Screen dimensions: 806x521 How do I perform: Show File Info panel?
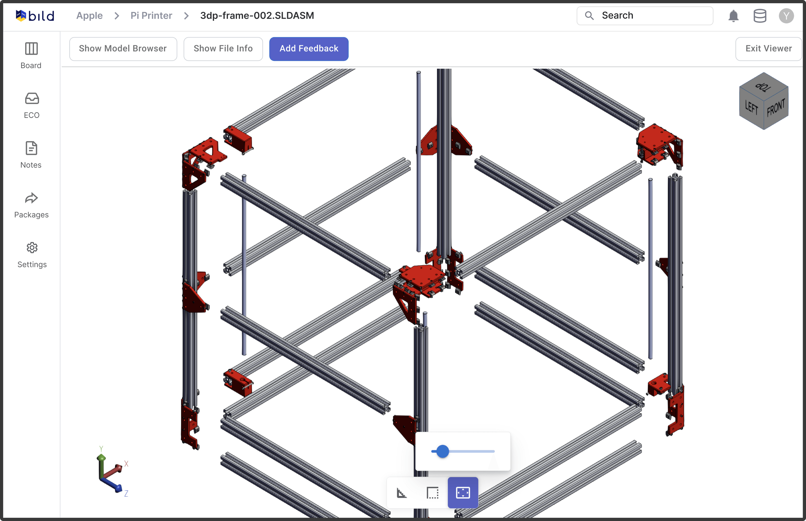223,49
